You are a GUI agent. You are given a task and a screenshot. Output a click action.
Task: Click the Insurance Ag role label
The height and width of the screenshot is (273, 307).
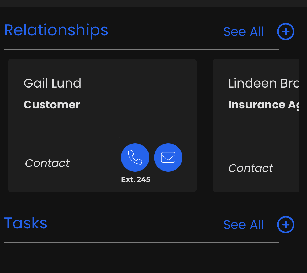(x=264, y=105)
